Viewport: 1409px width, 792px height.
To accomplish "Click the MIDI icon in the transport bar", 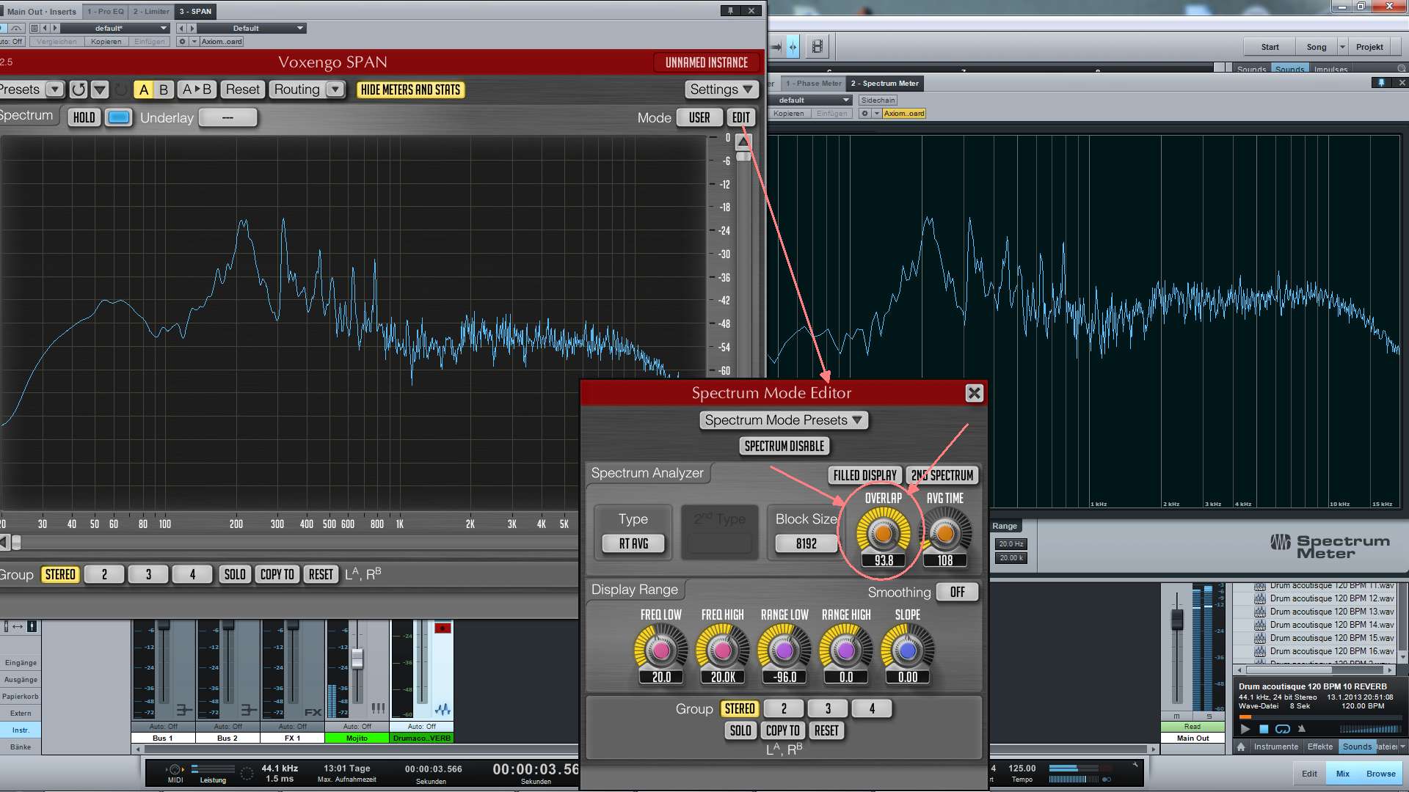I will coord(175,769).
